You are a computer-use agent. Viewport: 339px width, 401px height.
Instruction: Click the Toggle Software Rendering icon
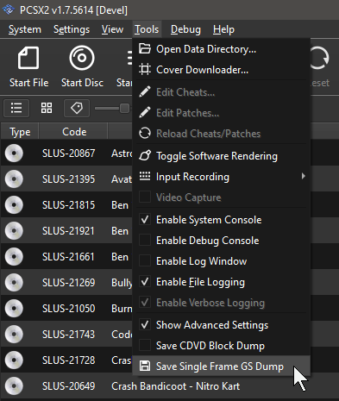145,156
